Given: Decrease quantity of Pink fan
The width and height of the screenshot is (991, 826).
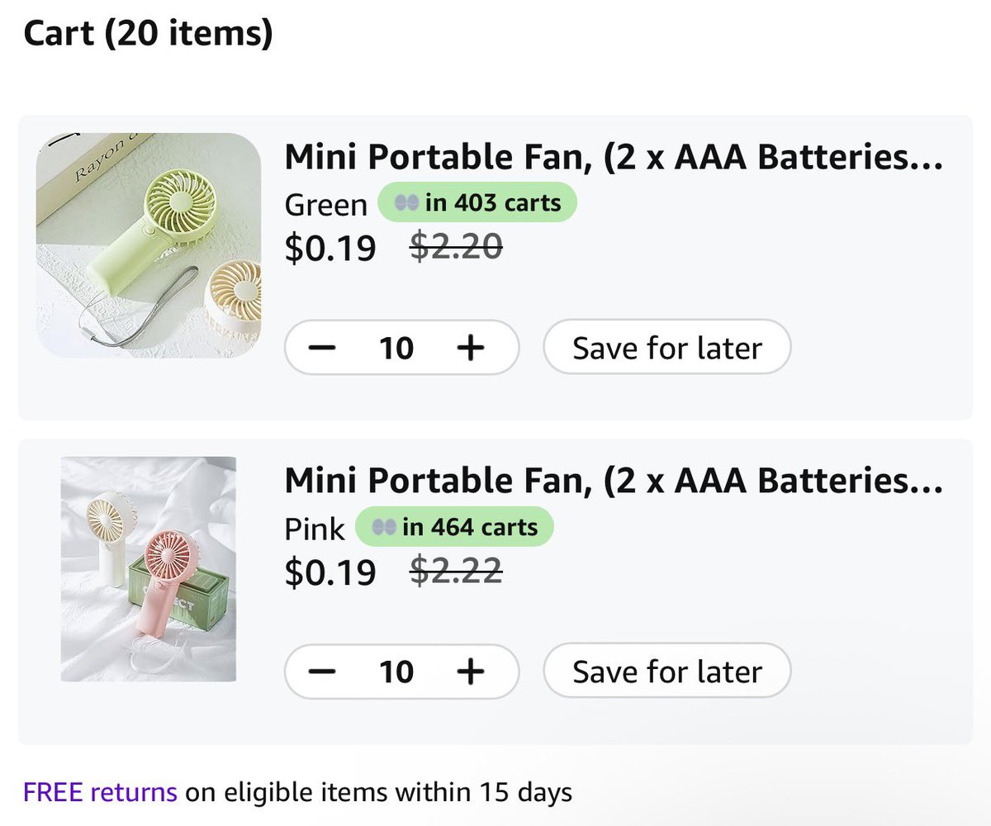Looking at the screenshot, I should (x=322, y=672).
